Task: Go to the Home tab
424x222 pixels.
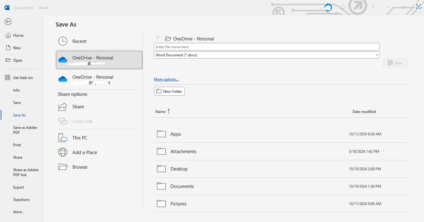Action: click(18, 35)
